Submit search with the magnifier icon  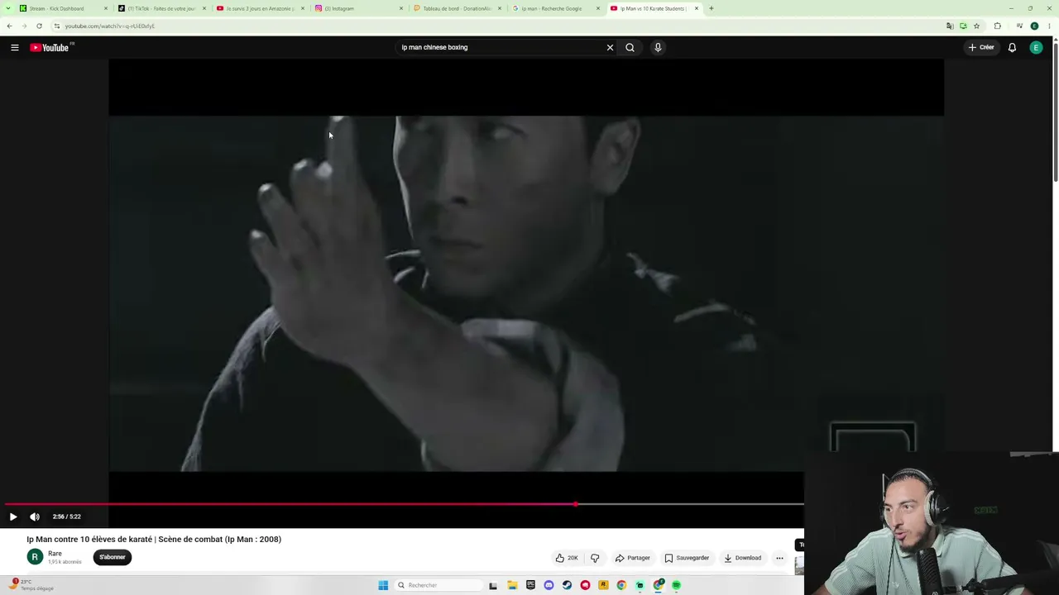[x=630, y=48]
